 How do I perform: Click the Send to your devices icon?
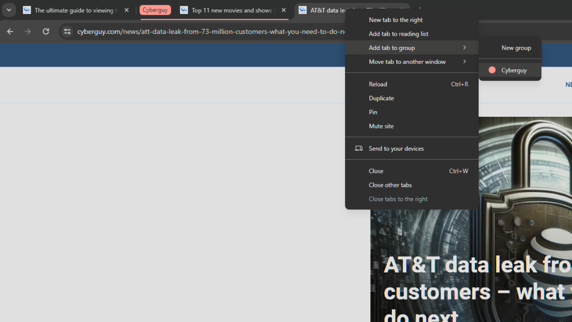[x=358, y=148]
